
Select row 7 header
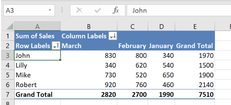point(8,94)
